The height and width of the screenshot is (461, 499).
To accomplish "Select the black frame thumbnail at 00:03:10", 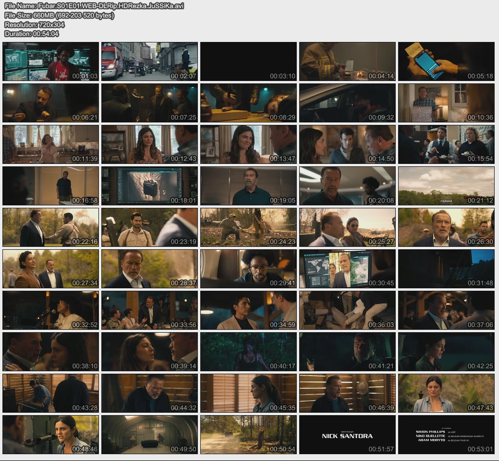I will 249,61.
